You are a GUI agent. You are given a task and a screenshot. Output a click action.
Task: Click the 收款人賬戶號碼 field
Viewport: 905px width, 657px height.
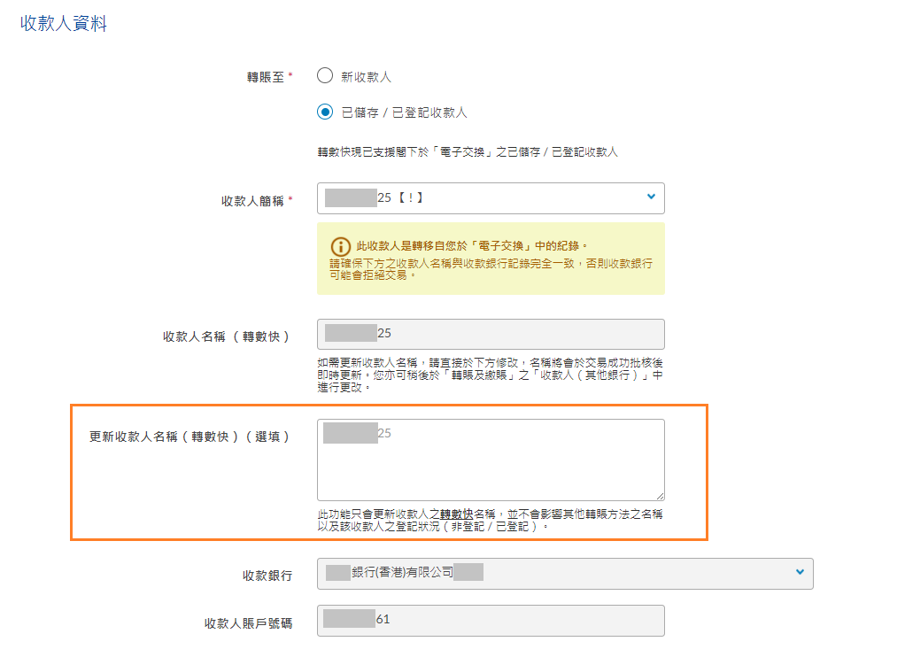490,620
